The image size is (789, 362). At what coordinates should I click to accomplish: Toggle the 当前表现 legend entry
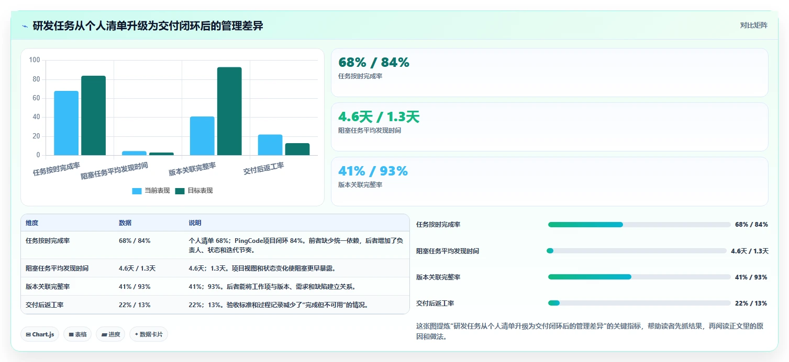(151, 191)
